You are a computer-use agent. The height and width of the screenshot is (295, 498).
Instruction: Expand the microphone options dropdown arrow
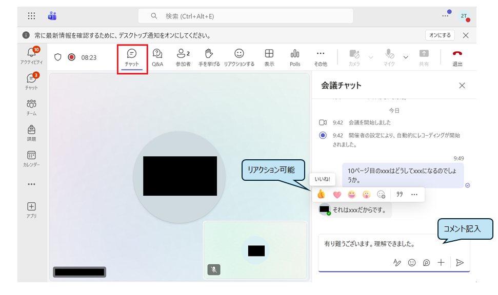(406, 57)
